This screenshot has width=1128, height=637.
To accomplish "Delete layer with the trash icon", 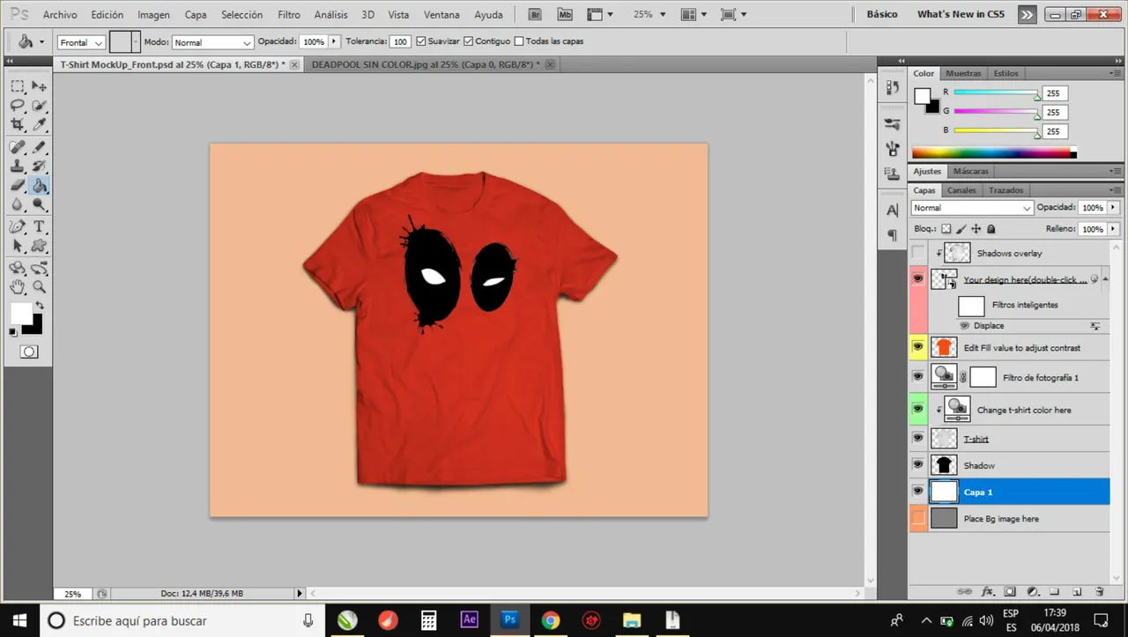I will click(x=1099, y=592).
